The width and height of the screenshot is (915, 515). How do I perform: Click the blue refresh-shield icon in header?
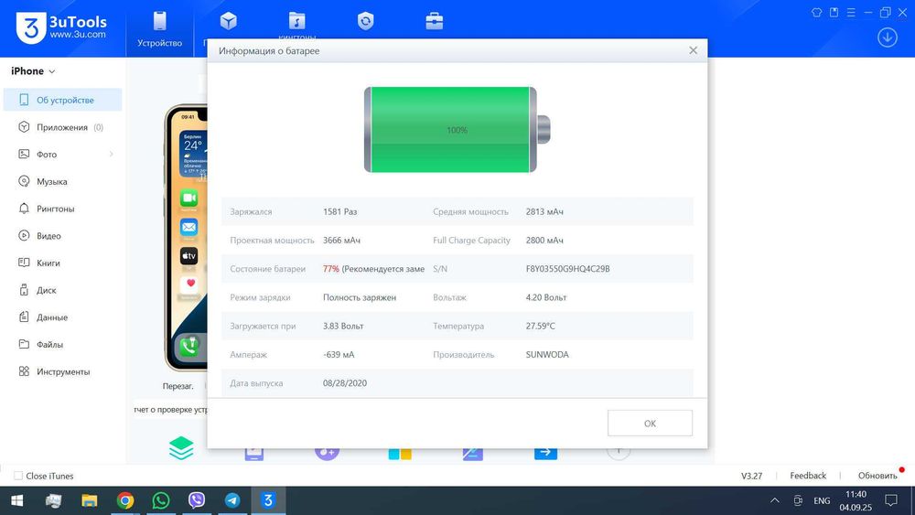point(366,21)
